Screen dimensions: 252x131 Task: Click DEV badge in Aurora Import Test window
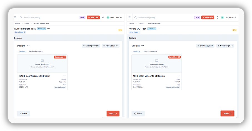pos(83,17)
